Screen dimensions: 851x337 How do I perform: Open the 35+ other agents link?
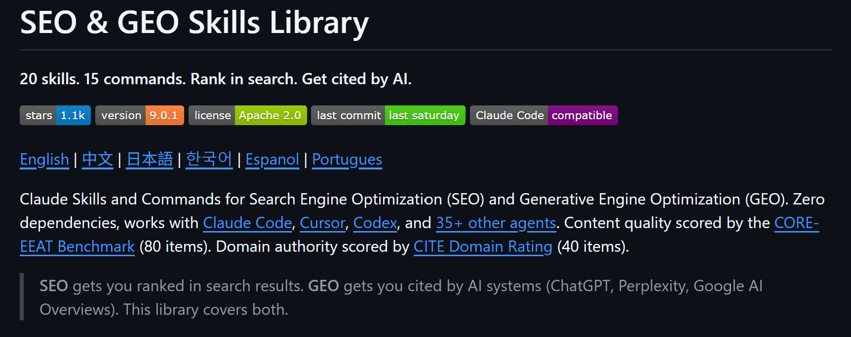496,223
